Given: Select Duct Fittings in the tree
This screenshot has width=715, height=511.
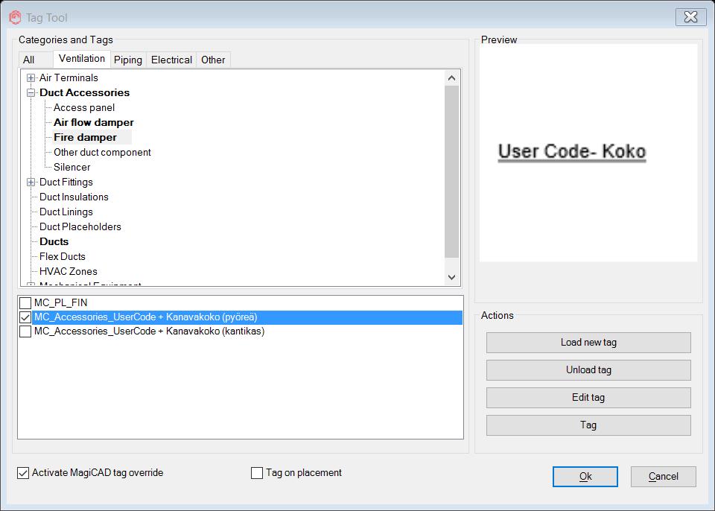Looking at the screenshot, I should coord(66,182).
